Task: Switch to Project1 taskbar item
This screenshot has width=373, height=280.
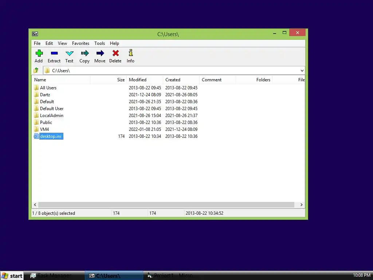Action: point(172,276)
